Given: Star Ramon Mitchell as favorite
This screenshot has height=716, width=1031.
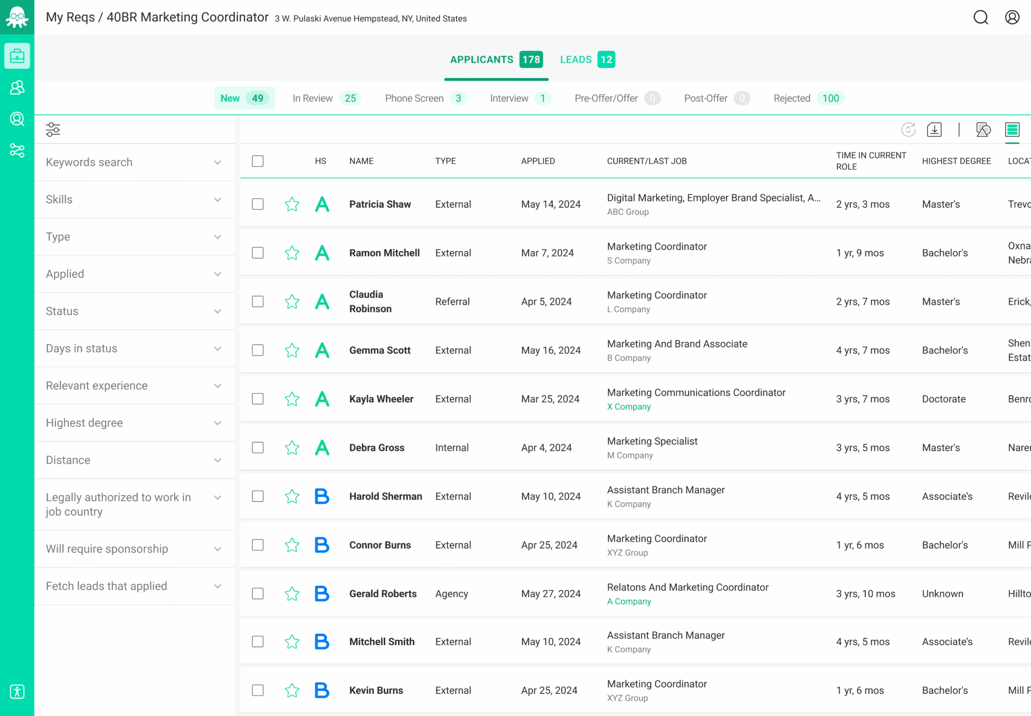Looking at the screenshot, I should click(x=292, y=253).
